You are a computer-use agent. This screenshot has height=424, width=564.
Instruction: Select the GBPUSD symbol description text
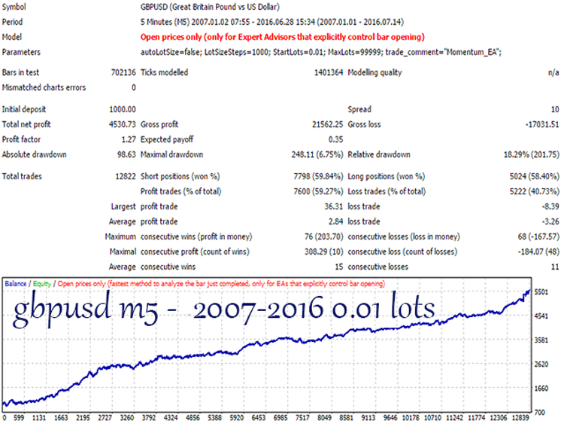(x=210, y=7)
